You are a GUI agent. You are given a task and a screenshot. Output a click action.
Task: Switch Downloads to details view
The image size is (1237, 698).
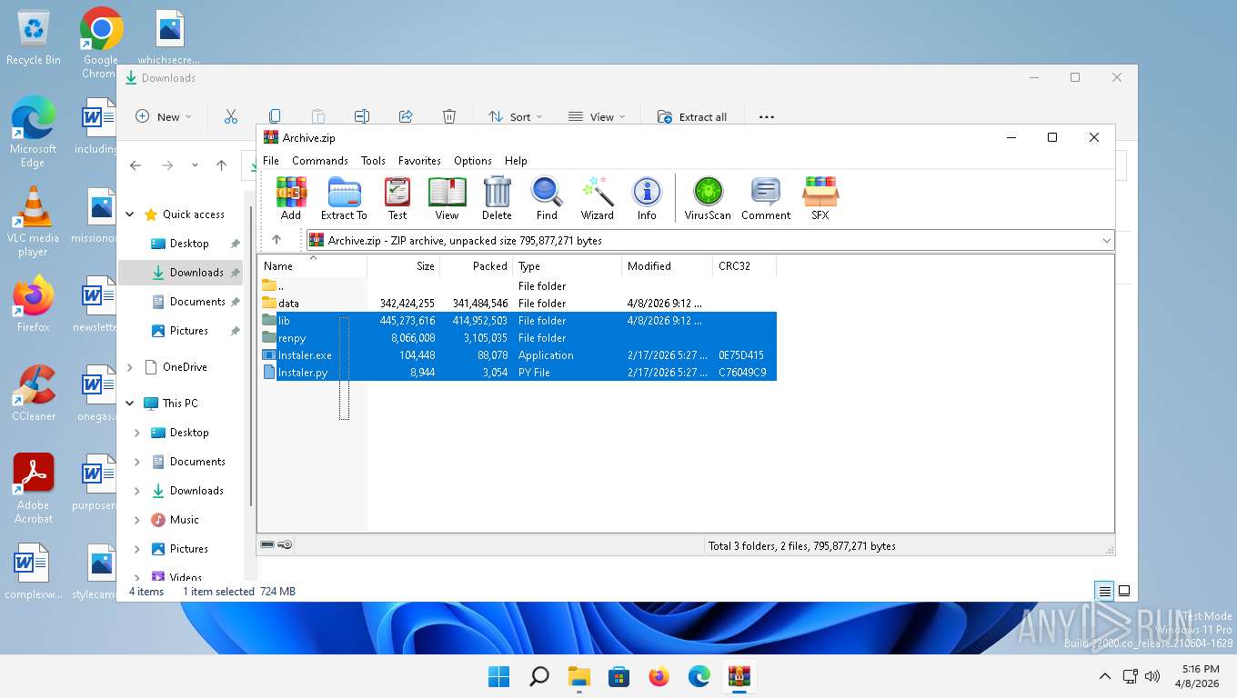1104,591
